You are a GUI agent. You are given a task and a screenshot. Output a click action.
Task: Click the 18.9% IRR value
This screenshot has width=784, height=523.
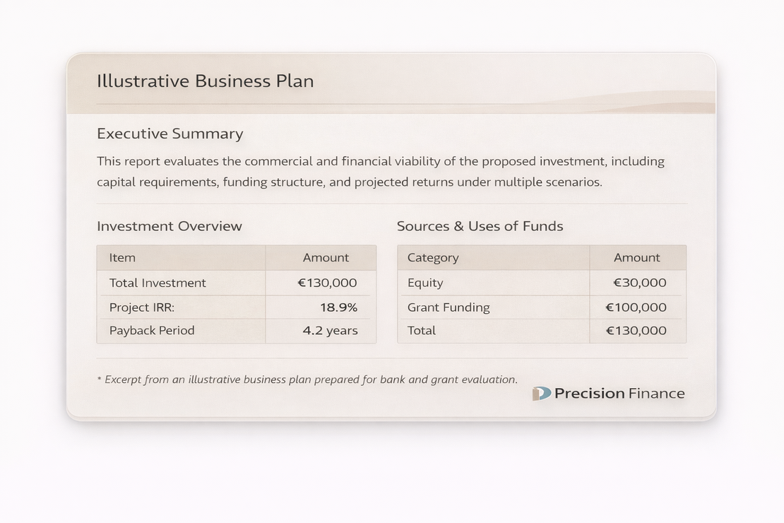tap(338, 307)
